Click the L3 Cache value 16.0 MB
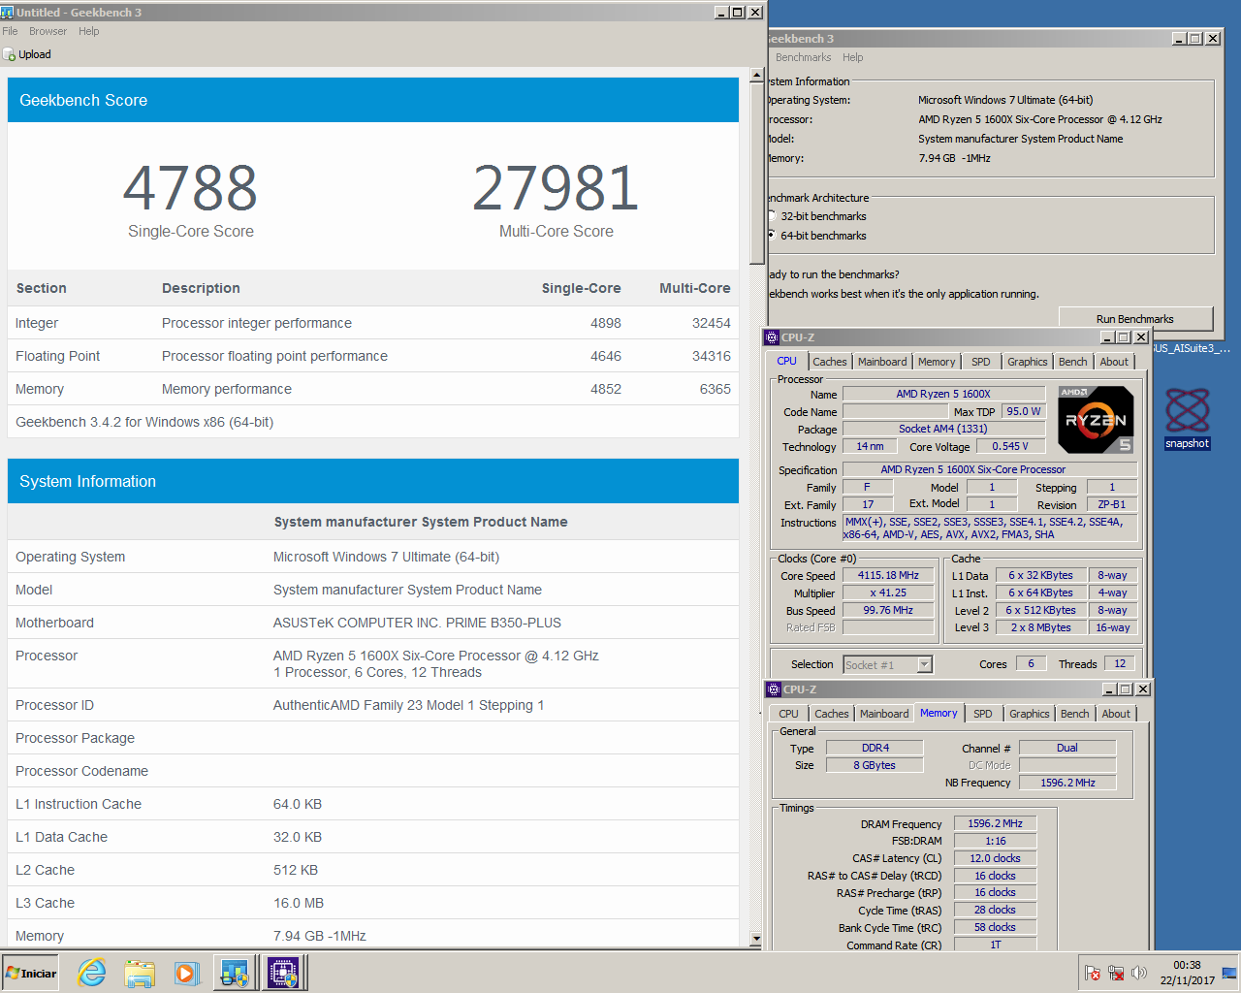 [299, 903]
